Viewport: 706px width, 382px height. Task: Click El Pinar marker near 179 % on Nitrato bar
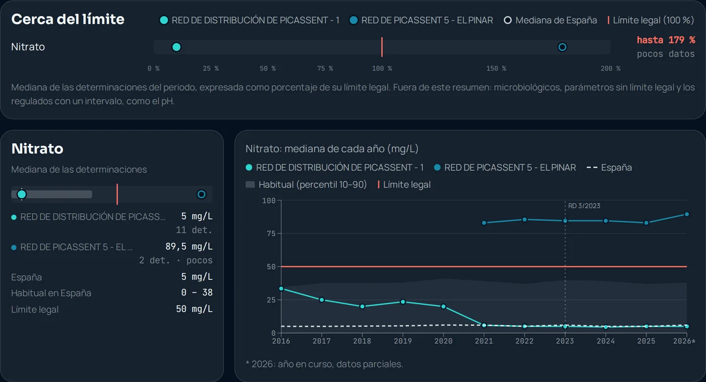(x=562, y=47)
